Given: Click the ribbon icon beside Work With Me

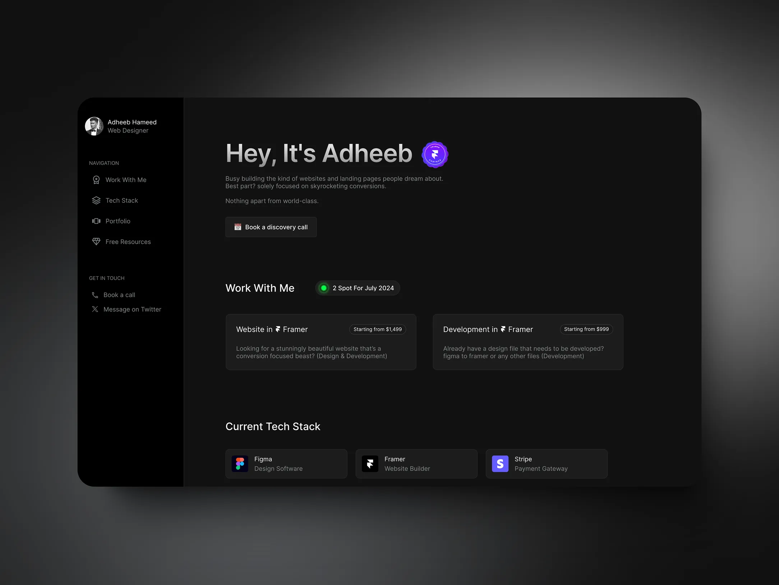Looking at the screenshot, I should pyautogui.click(x=96, y=180).
